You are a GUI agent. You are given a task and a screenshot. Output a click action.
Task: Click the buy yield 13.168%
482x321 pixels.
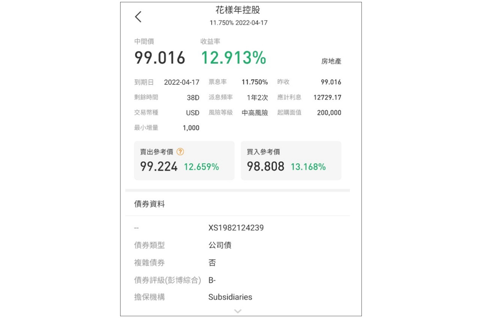click(308, 167)
